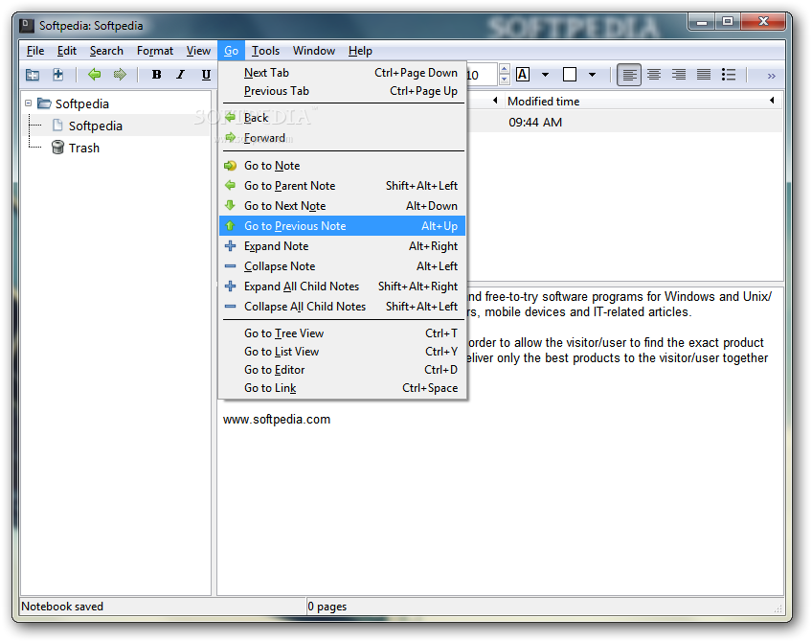812x642 pixels.
Task: Click the window resize grip
Action: pos(778,608)
